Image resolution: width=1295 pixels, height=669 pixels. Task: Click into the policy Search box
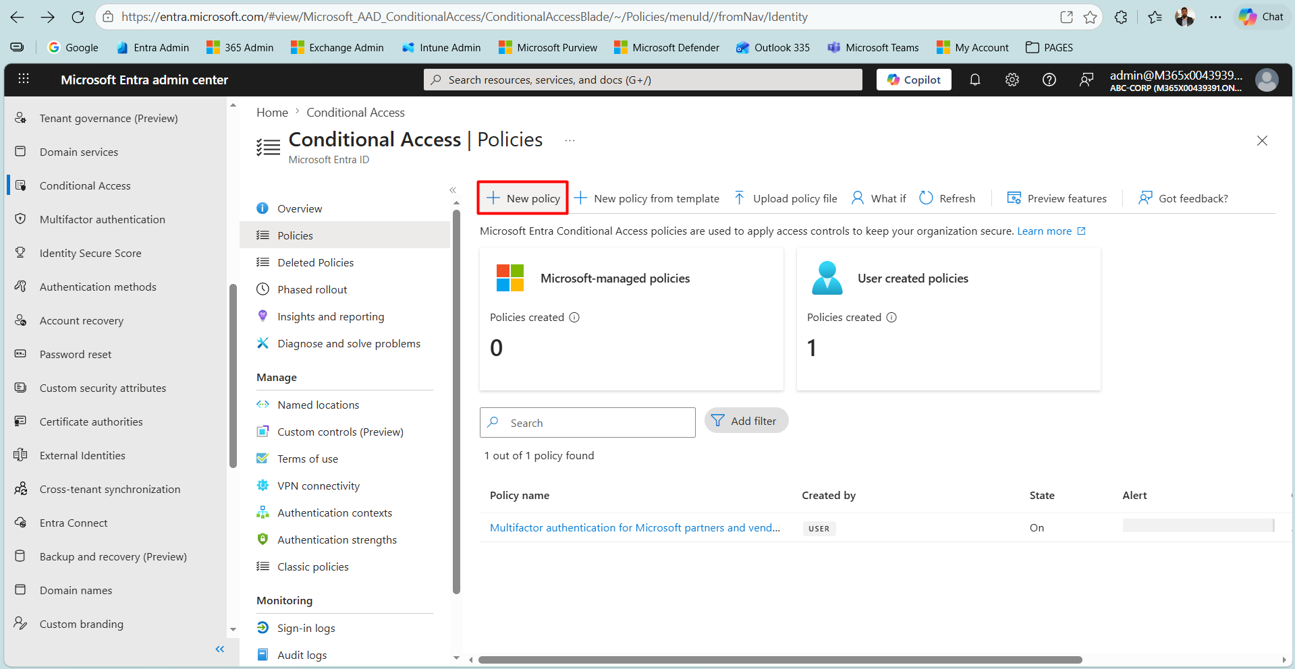coord(587,422)
